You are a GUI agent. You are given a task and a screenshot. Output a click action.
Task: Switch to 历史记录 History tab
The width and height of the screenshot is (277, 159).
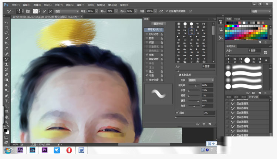[x=253, y=97]
